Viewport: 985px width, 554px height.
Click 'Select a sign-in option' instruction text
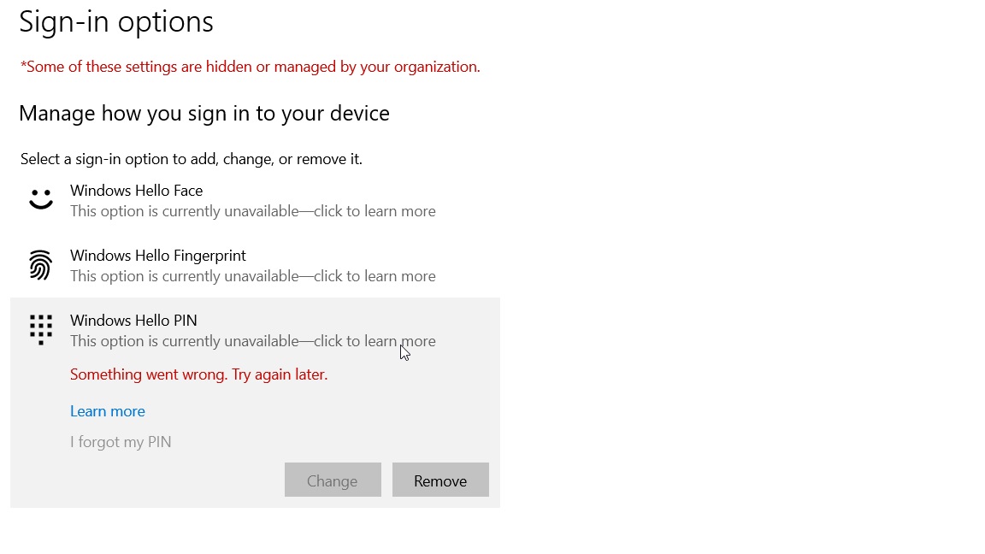[191, 159]
